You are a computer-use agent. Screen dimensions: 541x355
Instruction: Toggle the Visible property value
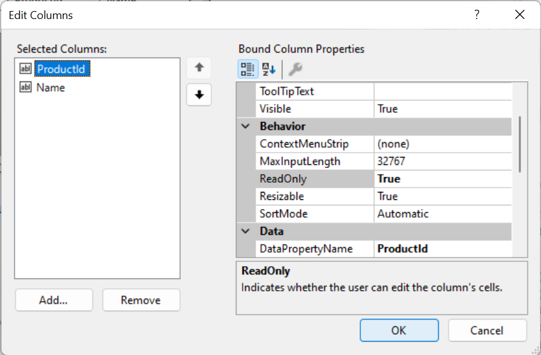tap(429, 109)
